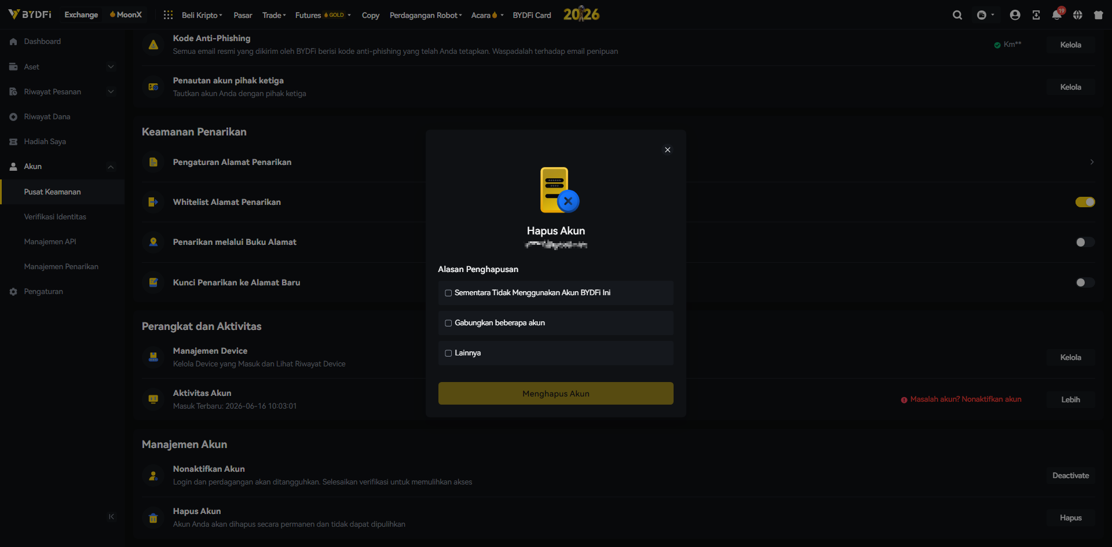This screenshot has height=547, width=1112.
Task: Open the download app icon
Action: pyautogui.click(x=1036, y=15)
